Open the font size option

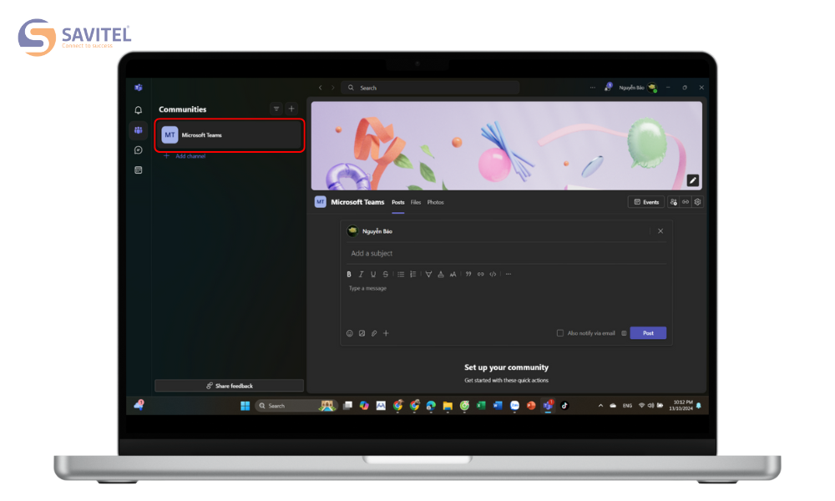click(453, 274)
